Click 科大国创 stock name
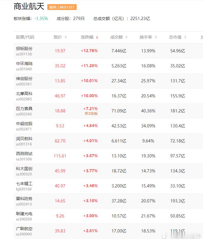The height and width of the screenshot is (241, 203). [x=24, y=169]
